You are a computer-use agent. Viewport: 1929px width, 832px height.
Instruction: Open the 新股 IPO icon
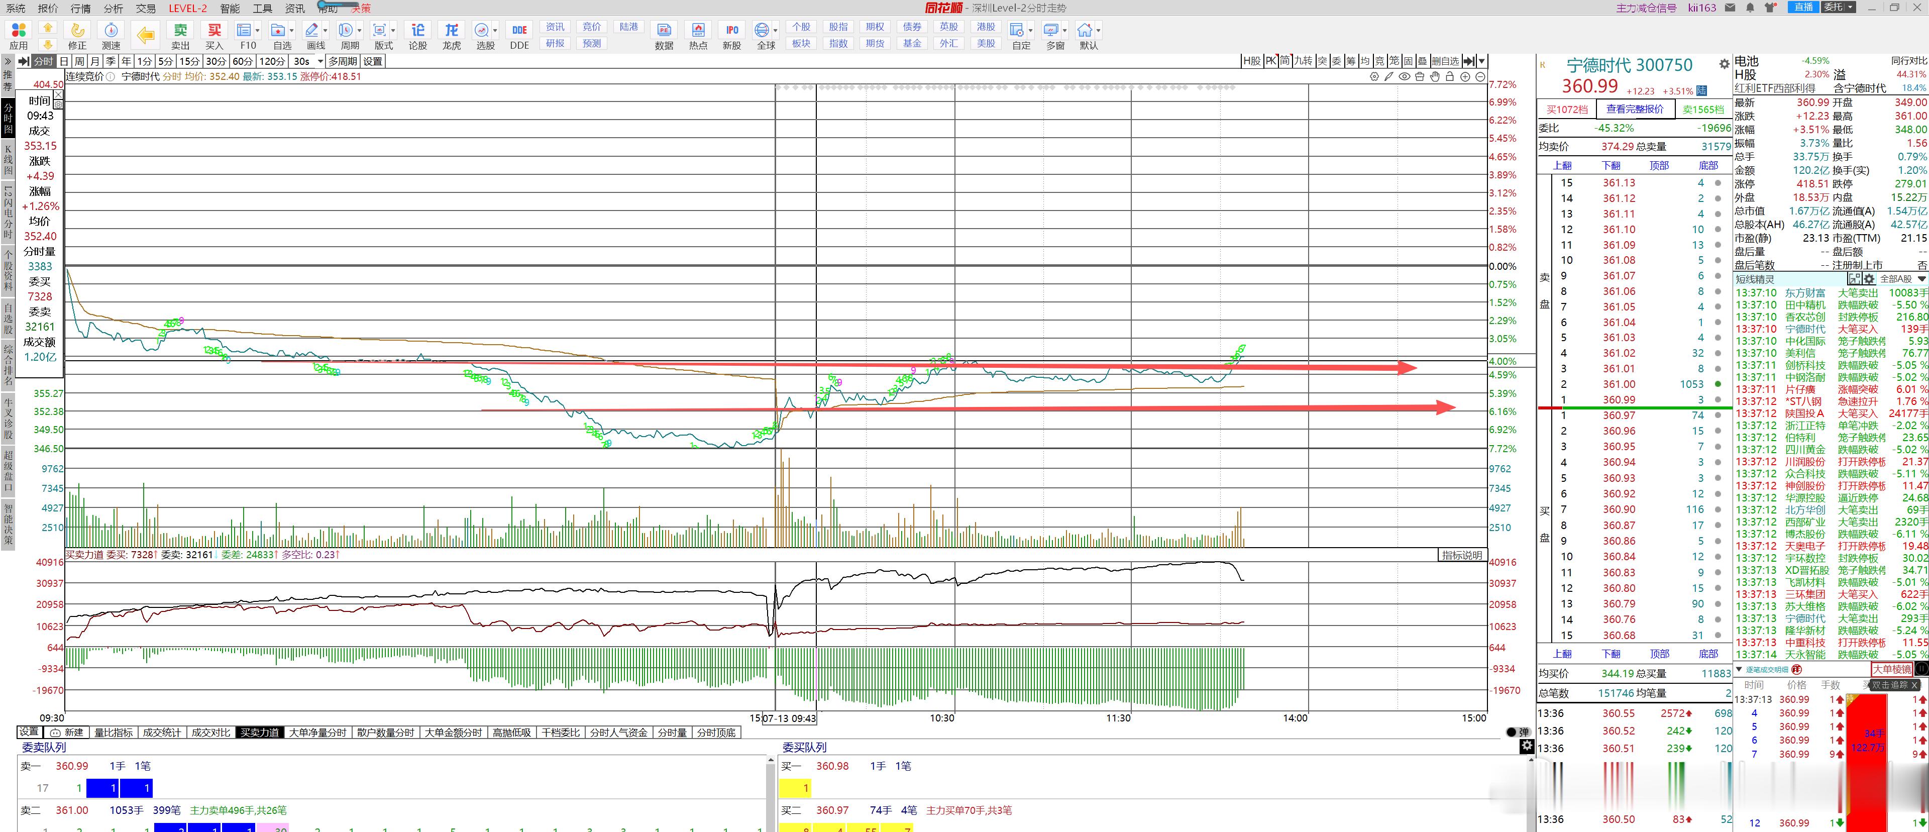click(x=731, y=35)
